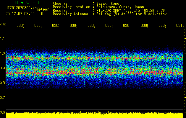Click the yellow signal level graph
Viewport: 186px width, 118px height.
coord(95,115)
